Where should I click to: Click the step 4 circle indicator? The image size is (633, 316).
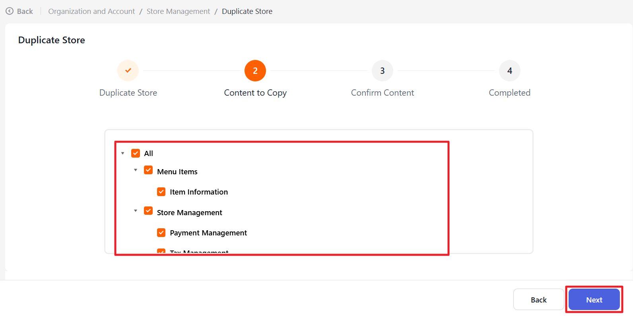510,71
